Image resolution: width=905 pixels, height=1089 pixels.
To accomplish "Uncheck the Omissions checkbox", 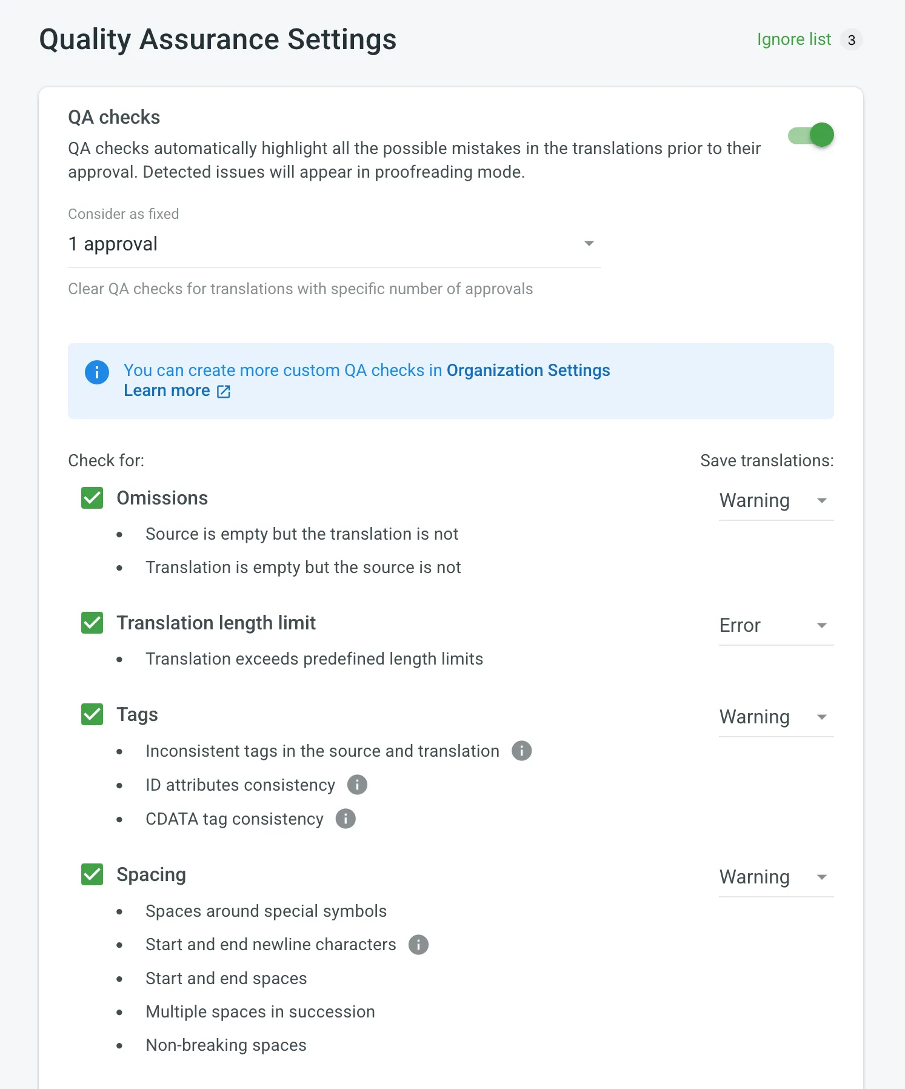I will [x=92, y=498].
